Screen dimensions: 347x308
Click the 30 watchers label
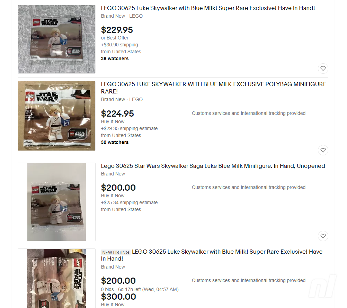coord(115,142)
